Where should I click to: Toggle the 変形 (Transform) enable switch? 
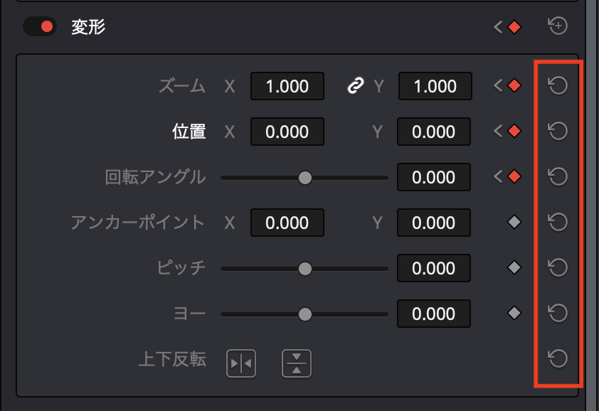point(40,27)
